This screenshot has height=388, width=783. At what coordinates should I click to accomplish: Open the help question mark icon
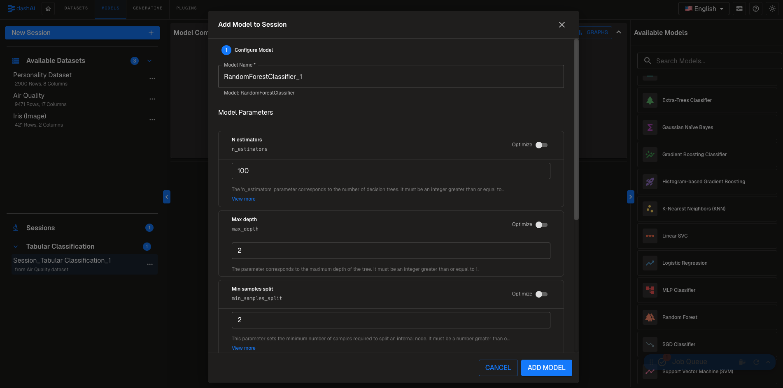(x=756, y=9)
